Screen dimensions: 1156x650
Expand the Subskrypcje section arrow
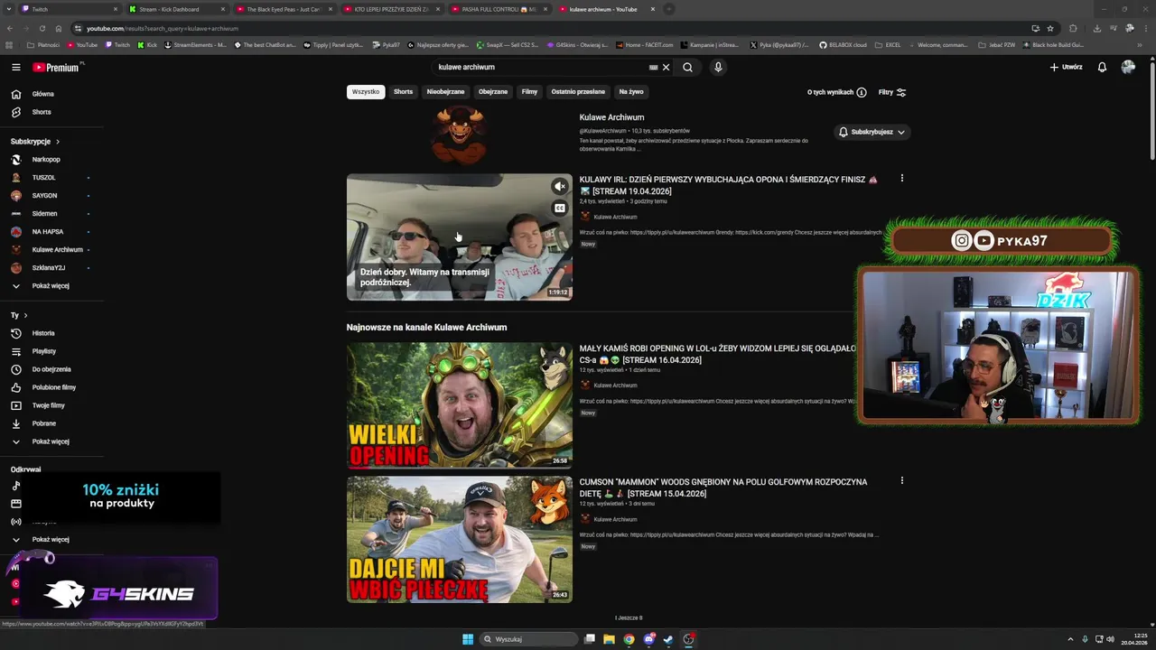point(58,142)
